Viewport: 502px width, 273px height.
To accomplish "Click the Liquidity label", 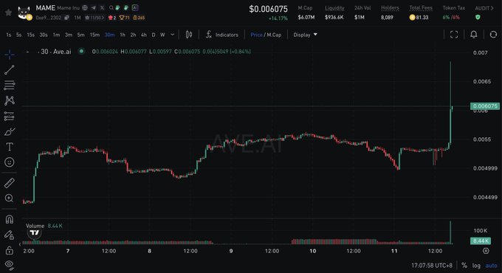I will point(334,8).
